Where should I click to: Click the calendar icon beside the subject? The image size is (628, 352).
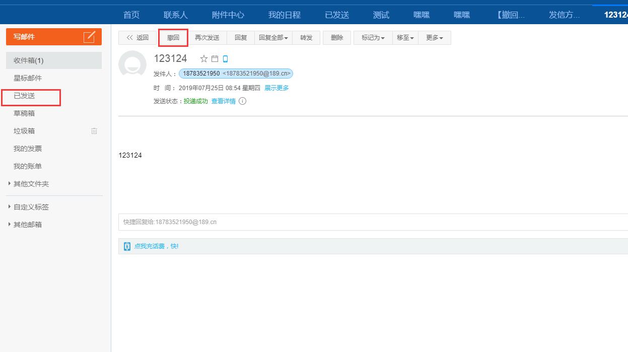215,59
